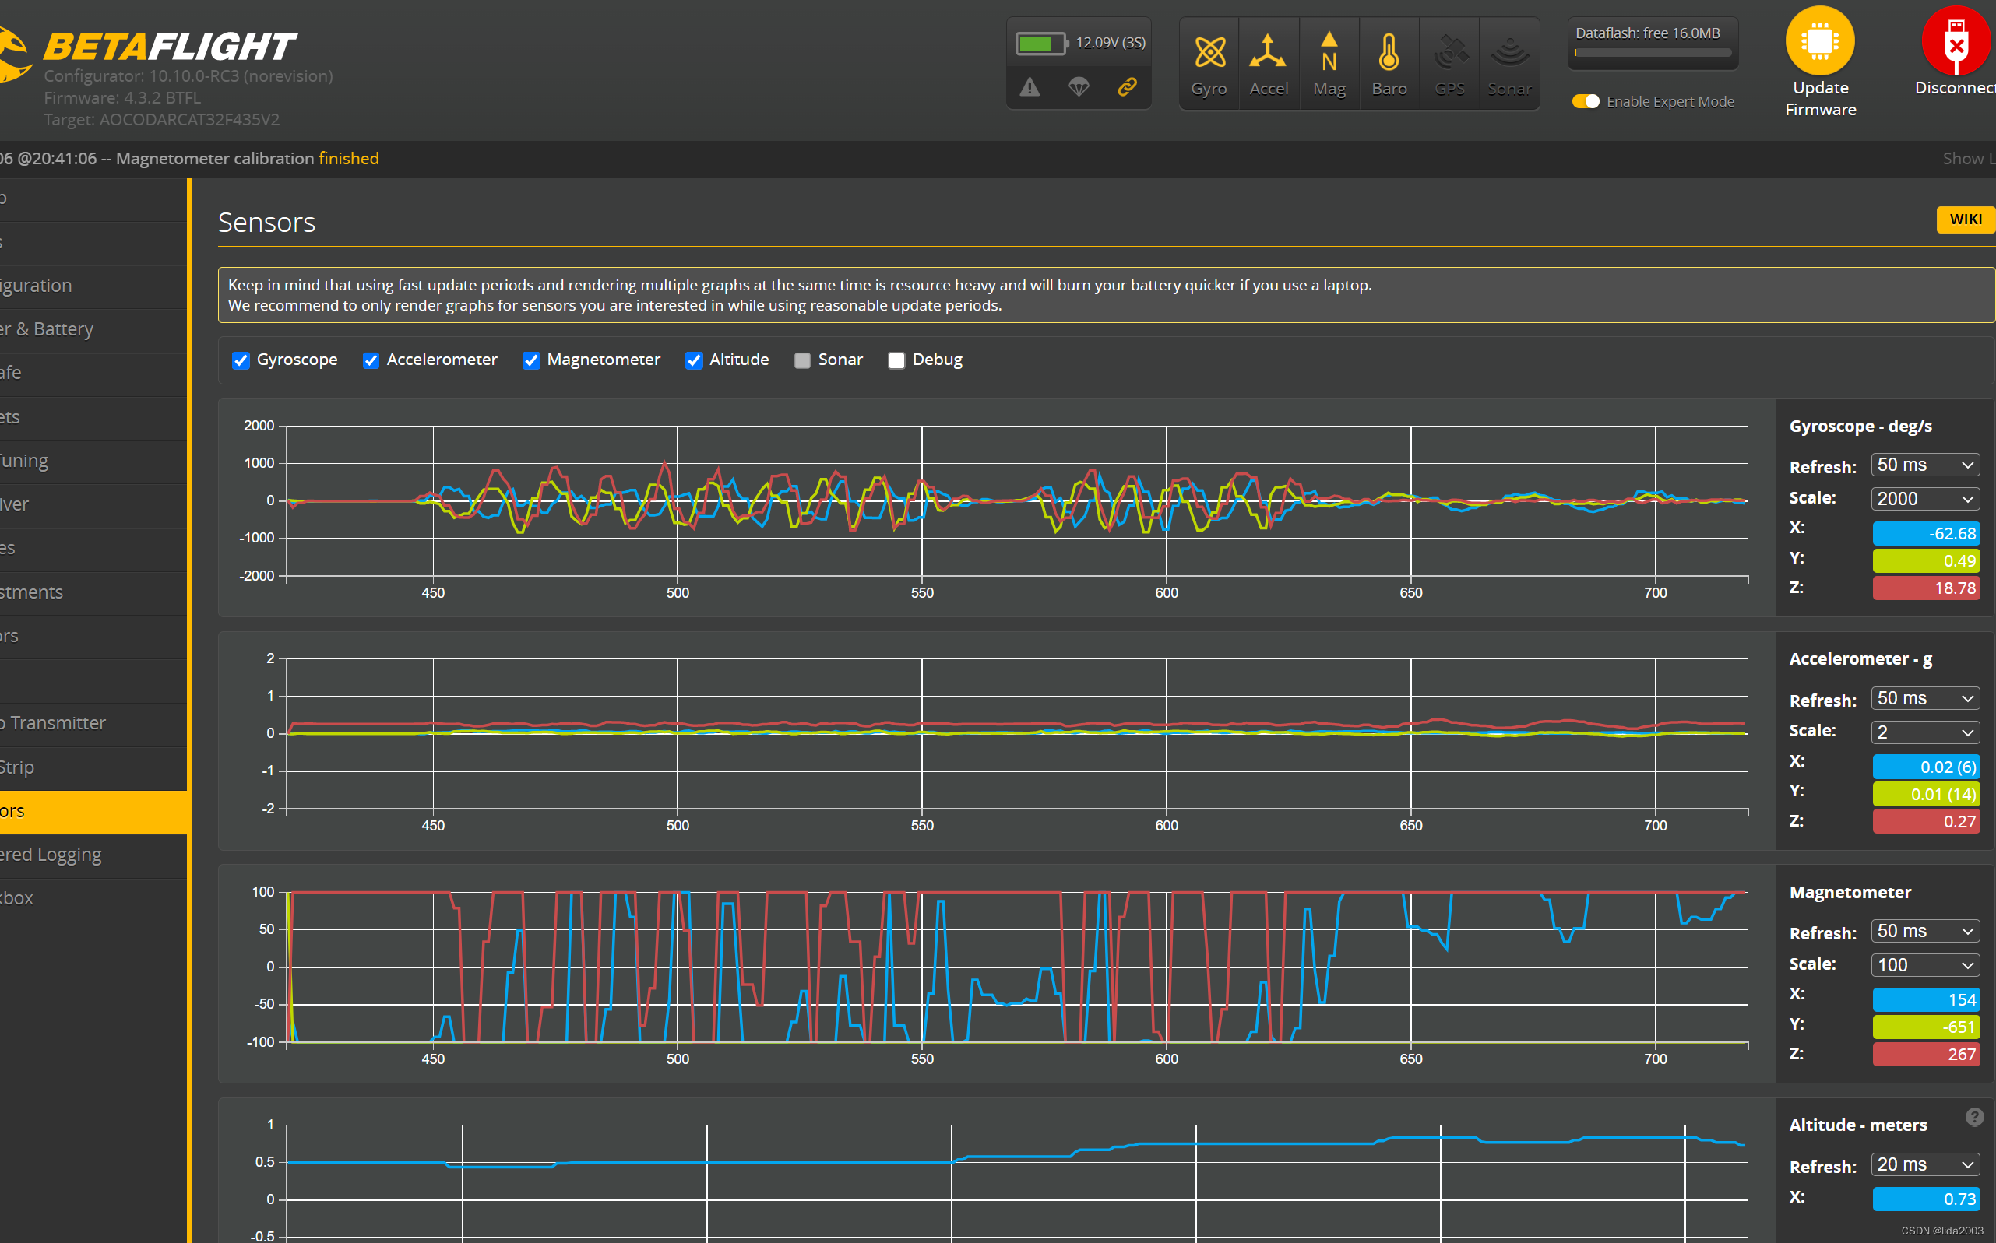Click the Dataflash free space bar

click(1653, 53)
